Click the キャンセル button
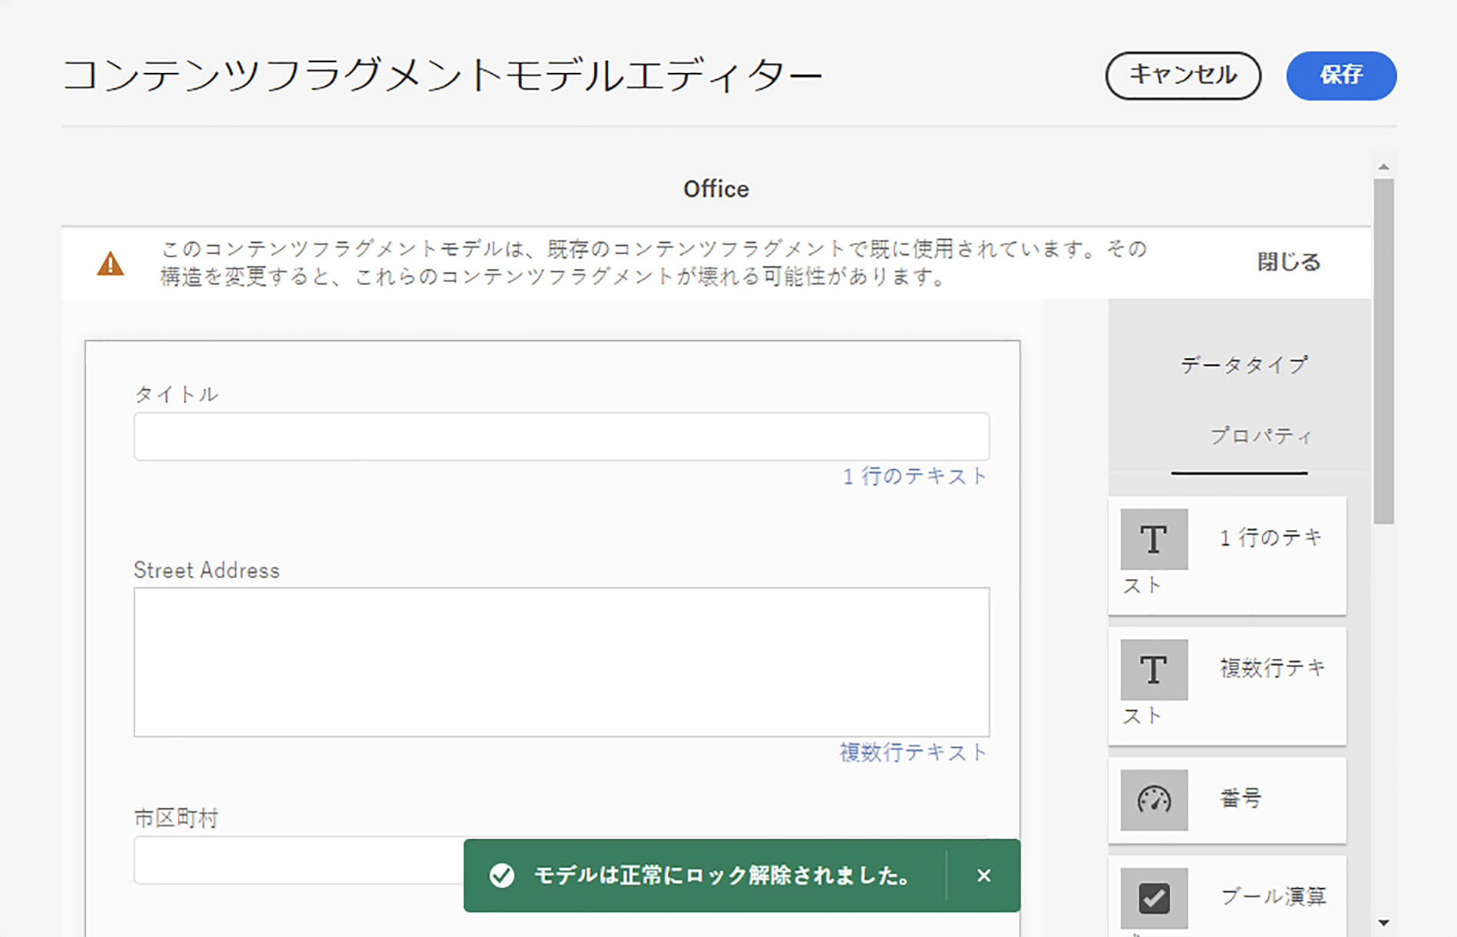This screenshot has width=1457, height=937. [1182, 75]
